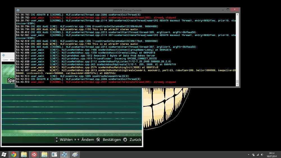Click the Bestätigen X button prompt
This screenshot has width=281, height=158.
coord(108,140)
